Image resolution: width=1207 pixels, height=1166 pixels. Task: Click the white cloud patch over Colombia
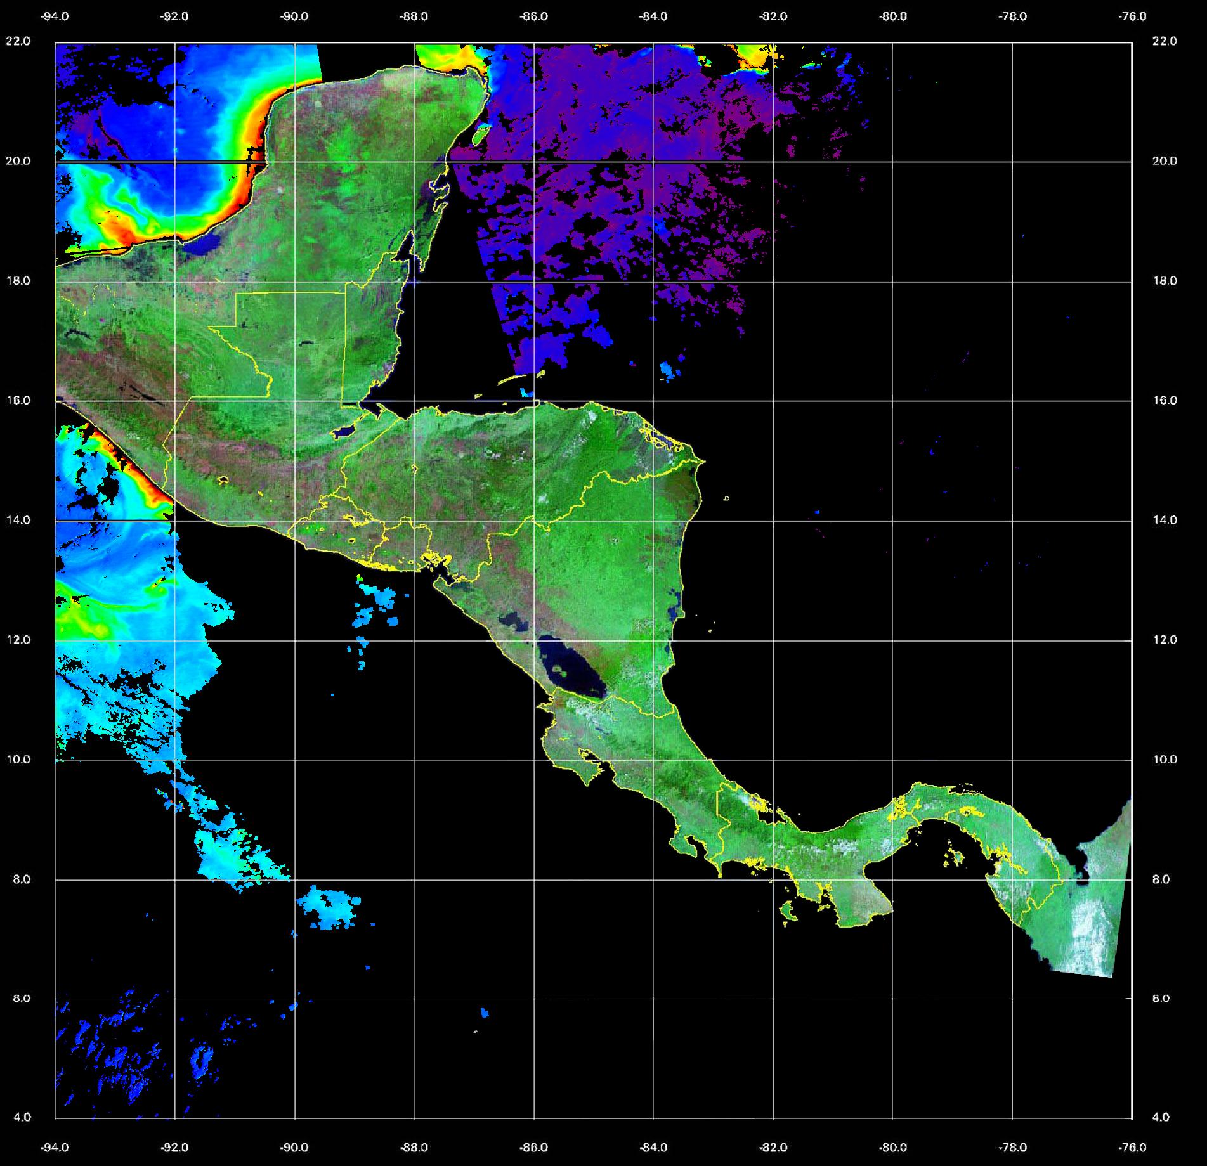(x=1091, y=932)
